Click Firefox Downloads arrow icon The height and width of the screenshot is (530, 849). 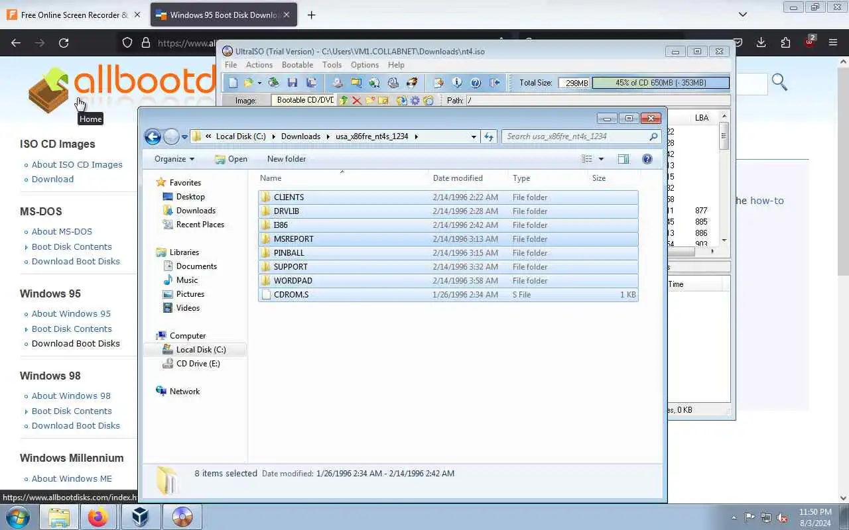click(x=761, y=42)
